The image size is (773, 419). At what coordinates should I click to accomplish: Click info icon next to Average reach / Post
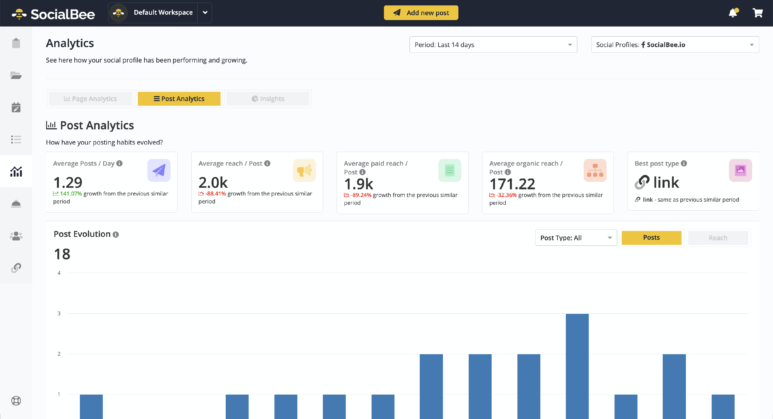coord(267,163)
